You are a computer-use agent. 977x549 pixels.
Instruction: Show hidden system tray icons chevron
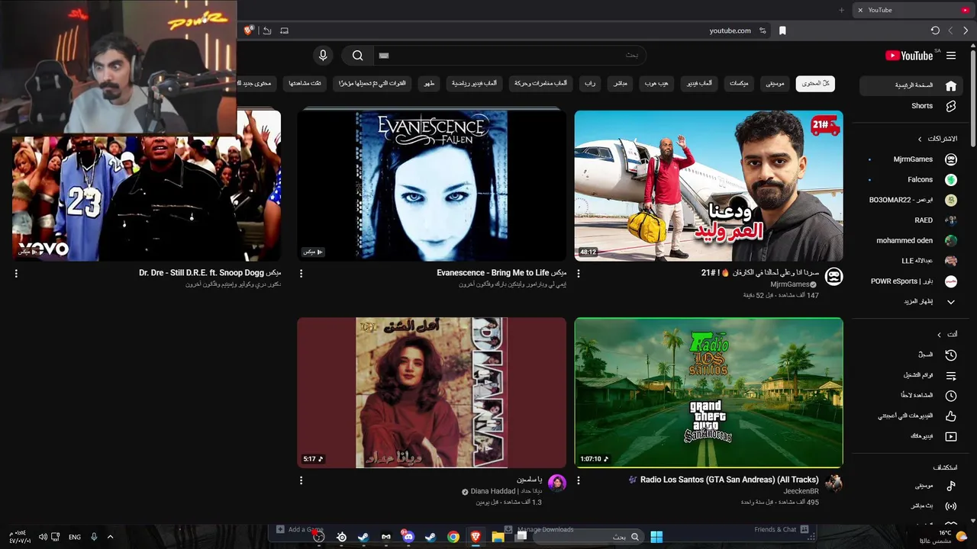click(x=110, y=537)
